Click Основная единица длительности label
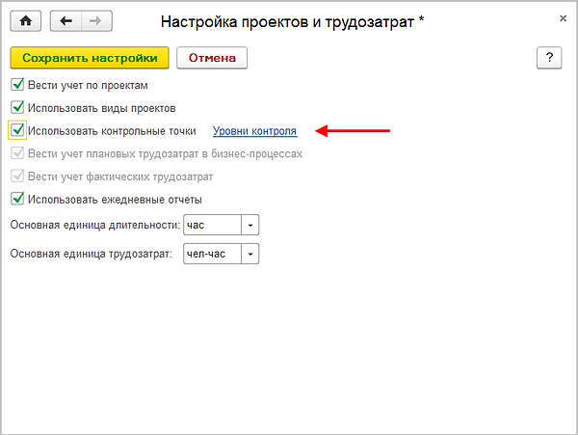Screen dimensions: 578x435 [x=95, y=225]
